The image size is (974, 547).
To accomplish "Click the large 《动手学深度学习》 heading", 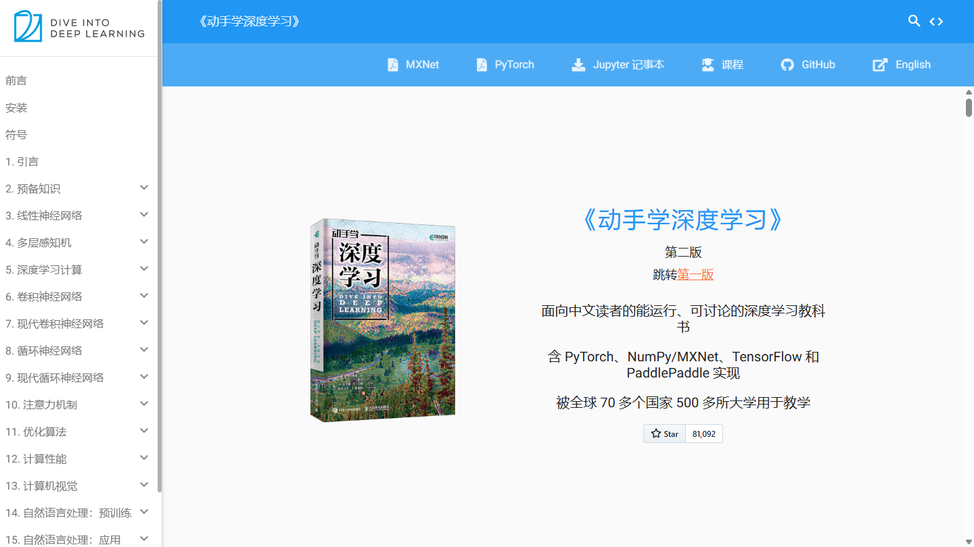I will pos(683,220).
